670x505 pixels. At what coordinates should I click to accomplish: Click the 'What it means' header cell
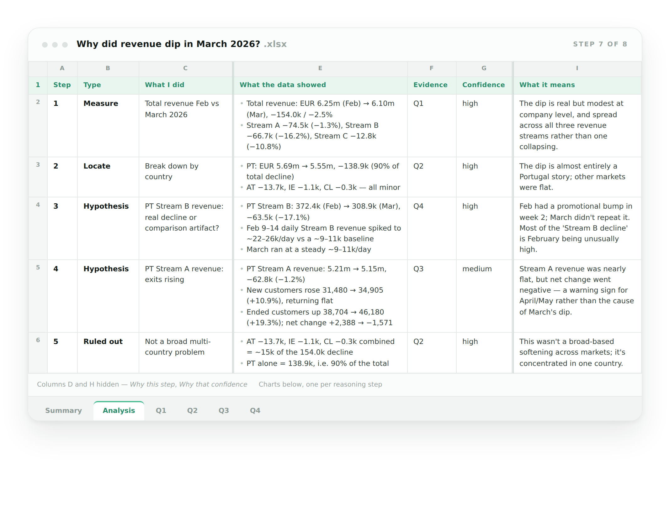click(577, 85)
